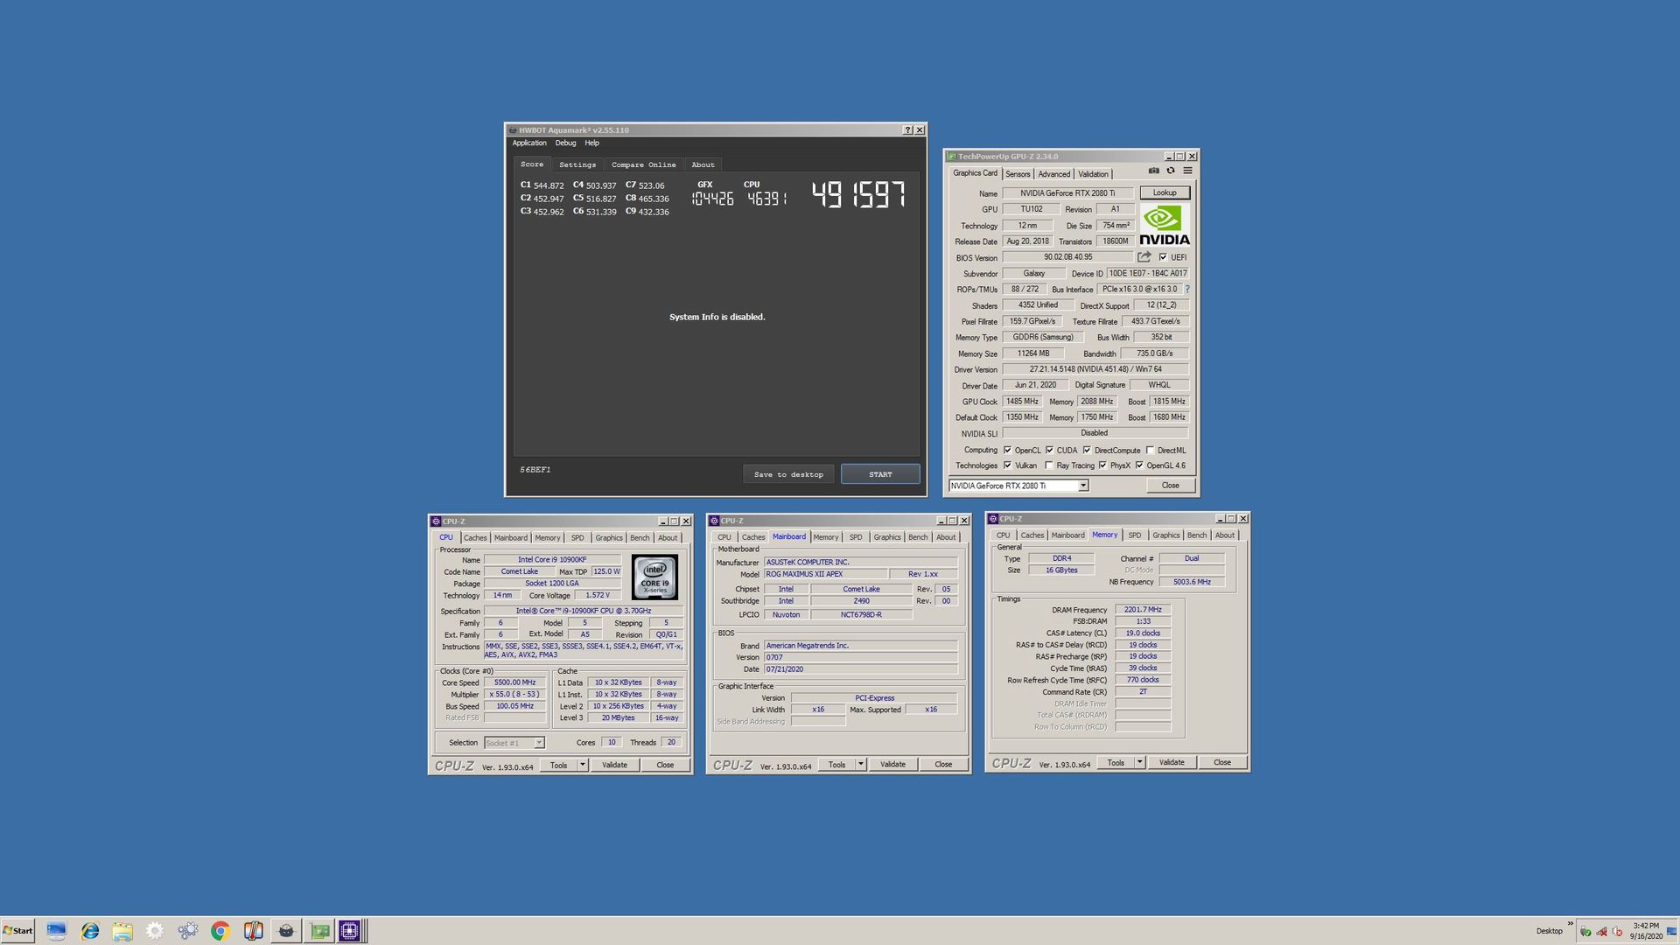
Task: Open Internet Explorer from the taskbar
Action: [89, 931]
